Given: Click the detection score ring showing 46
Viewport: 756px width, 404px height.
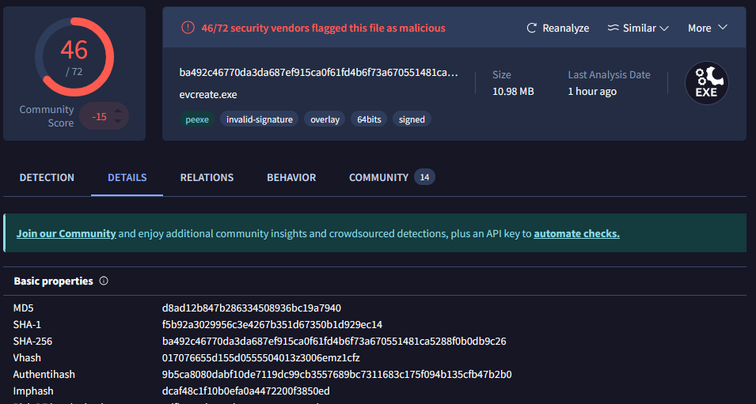Looking at the screenshot, I should click(x=74, y=57).
